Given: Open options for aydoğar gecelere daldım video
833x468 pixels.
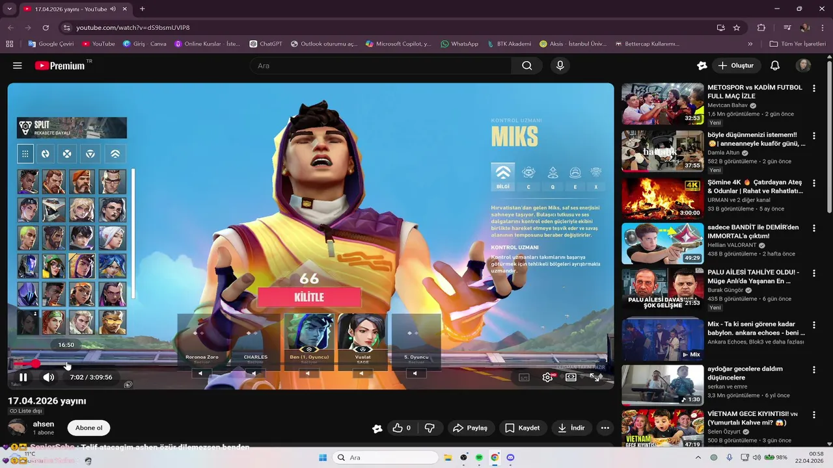Looking at the screenshot, I should [813, 370].
